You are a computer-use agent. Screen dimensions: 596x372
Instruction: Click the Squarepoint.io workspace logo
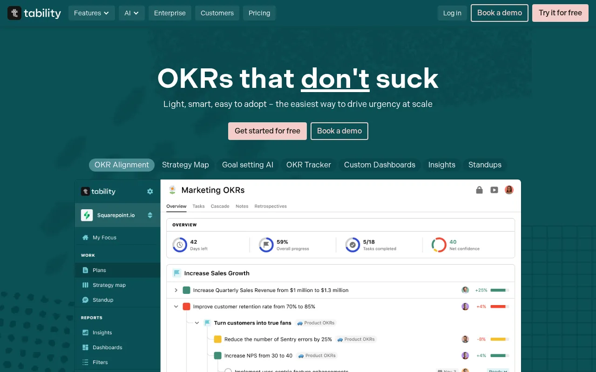[87, 215]
